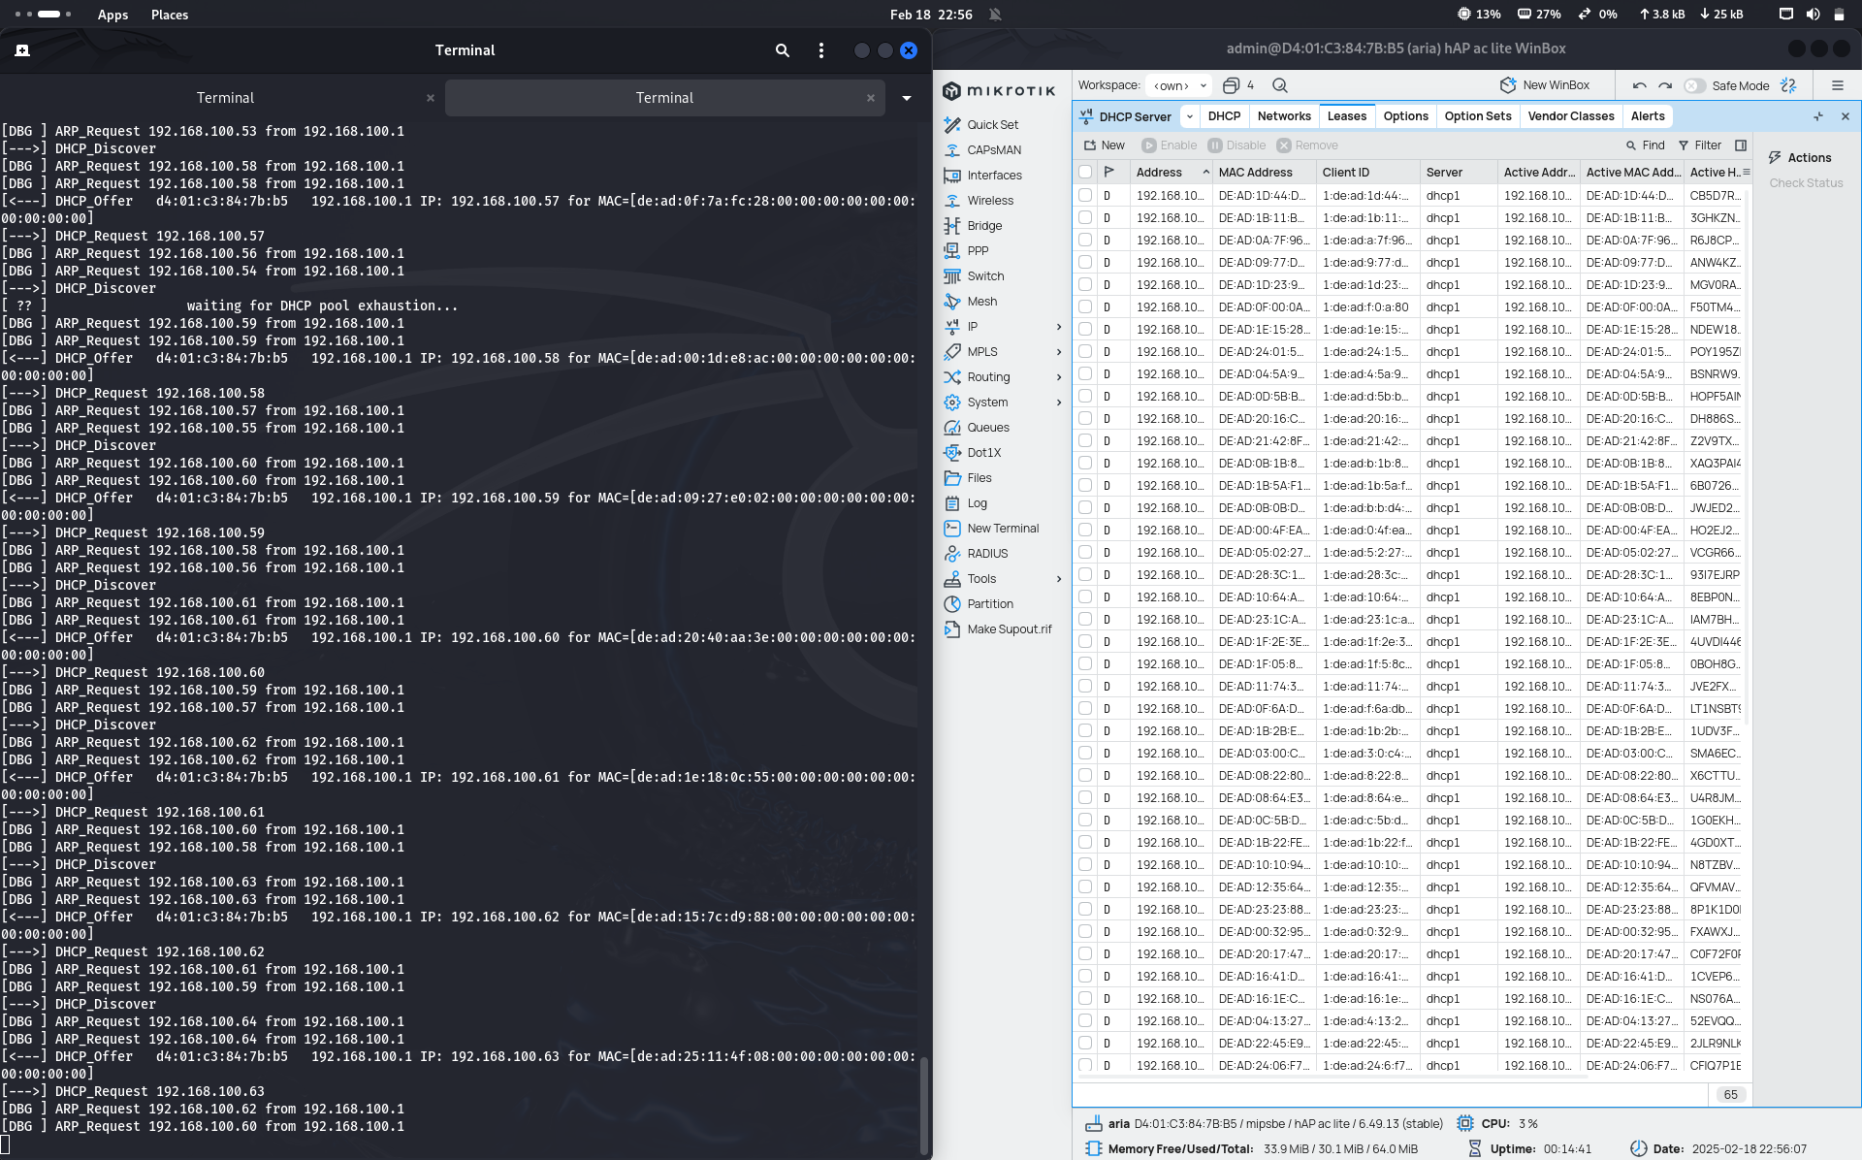Click the New lease button
Image resolution: width=1862 pixels, height=1160 pixels.
1104,145
